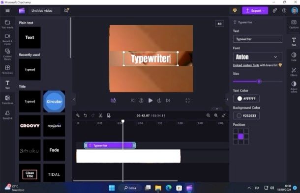Zoom in on the timeline
The width and height of the screenshot is (300, 193).
216,115
